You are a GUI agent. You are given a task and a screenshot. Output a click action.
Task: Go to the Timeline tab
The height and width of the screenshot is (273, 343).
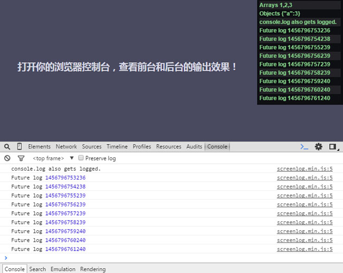(117, 147)
